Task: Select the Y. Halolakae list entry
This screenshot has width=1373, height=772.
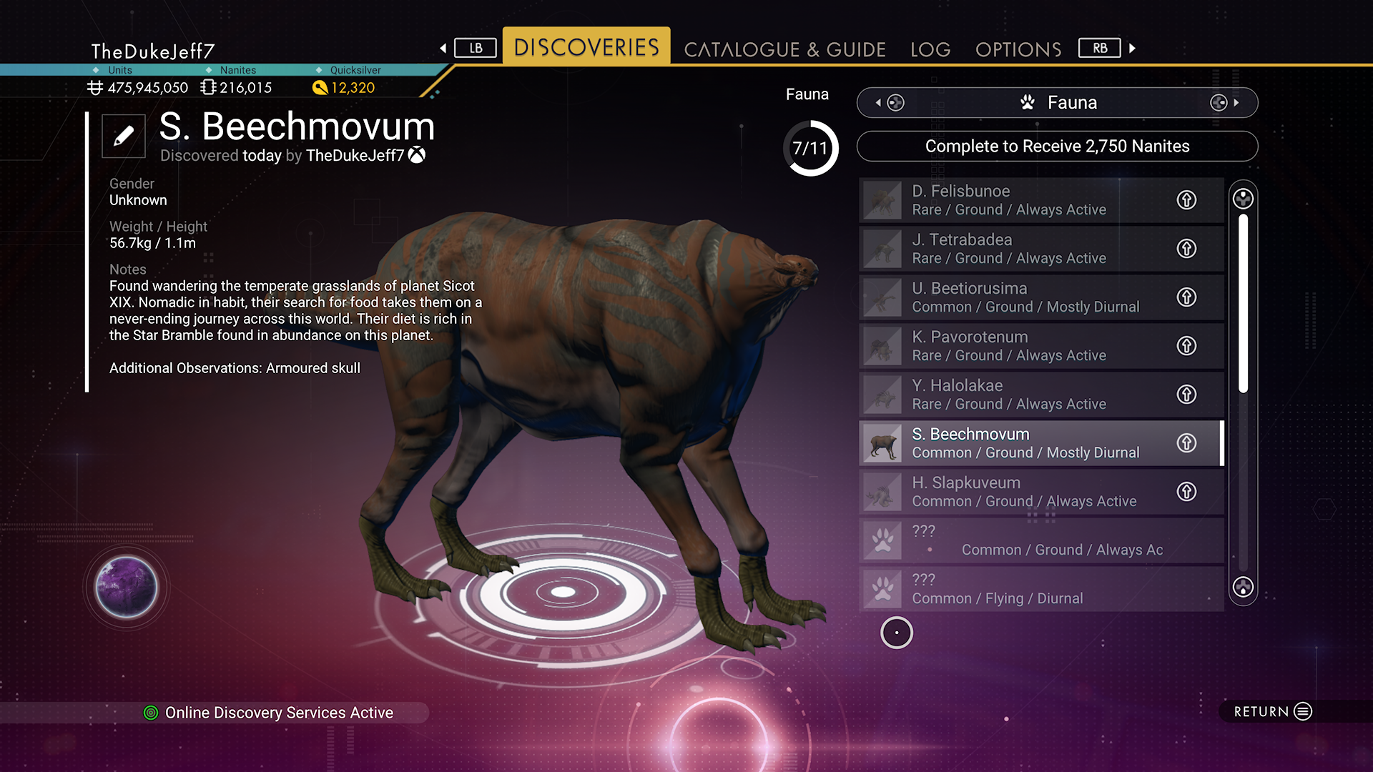Action: coord(1041,395)
